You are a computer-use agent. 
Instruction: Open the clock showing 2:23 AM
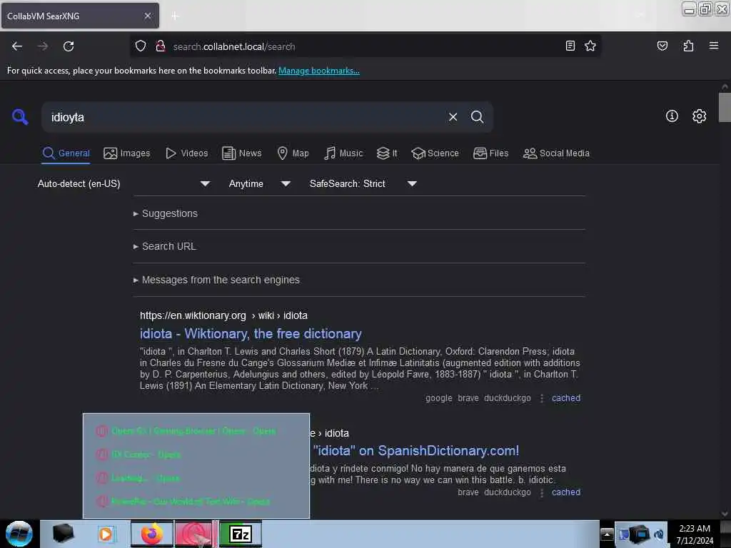694,534
